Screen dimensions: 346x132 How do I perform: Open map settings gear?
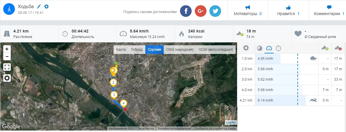7,78
